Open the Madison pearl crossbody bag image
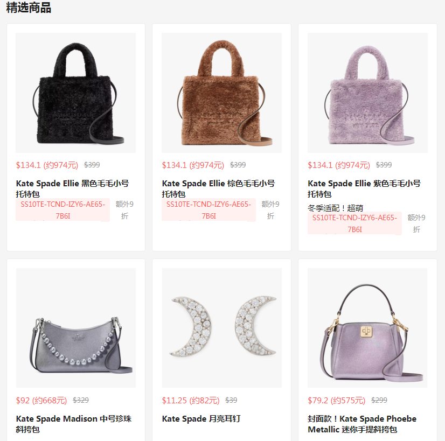Screen dimensions: 445x441 coord(76,328)
